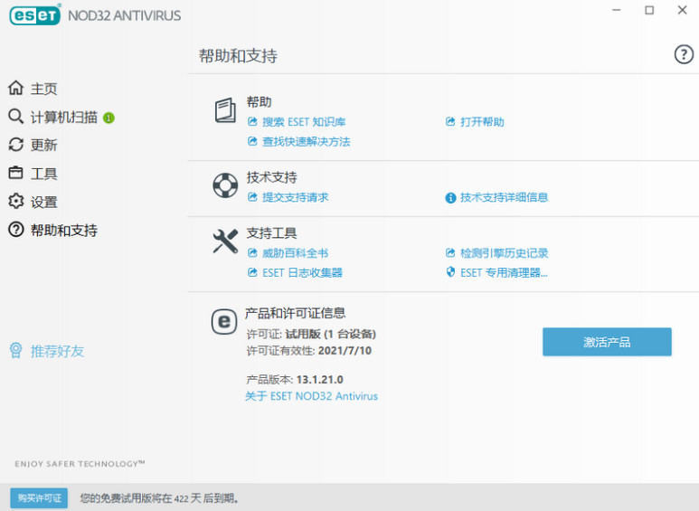
Task: Click the trial expiry message in the status bar
Action: [x=159, y=498]
